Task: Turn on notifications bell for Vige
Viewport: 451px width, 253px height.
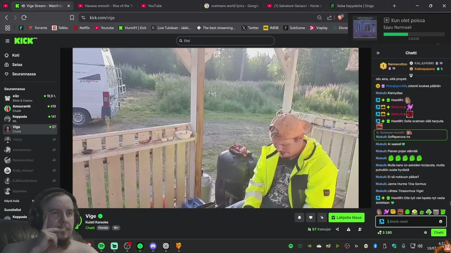Action: 299,218
